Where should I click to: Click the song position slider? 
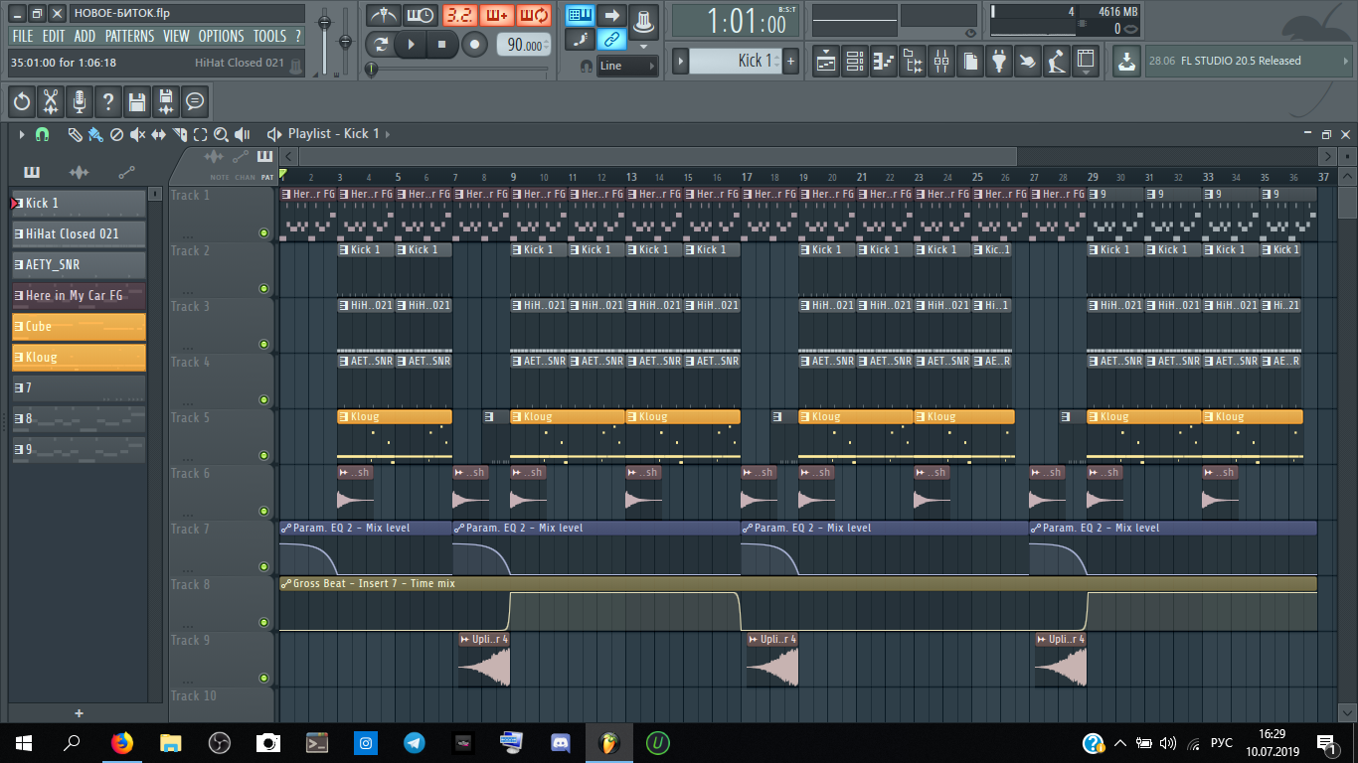458,70
